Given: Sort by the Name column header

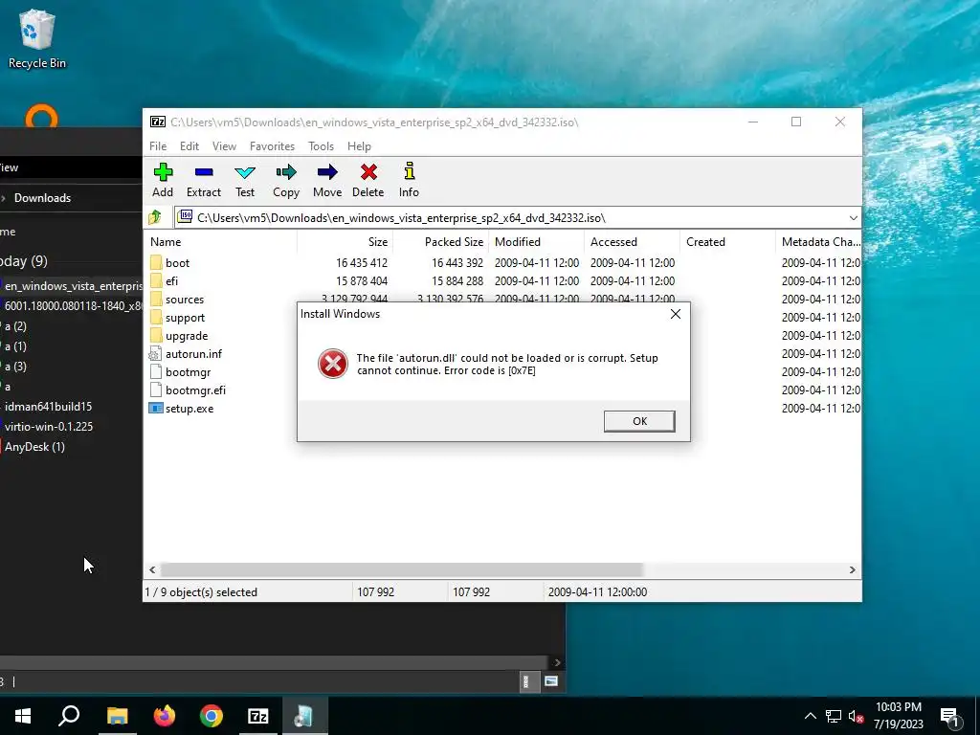Looking at the screenshot, I should pyautogui.click(x=221, y=242).
